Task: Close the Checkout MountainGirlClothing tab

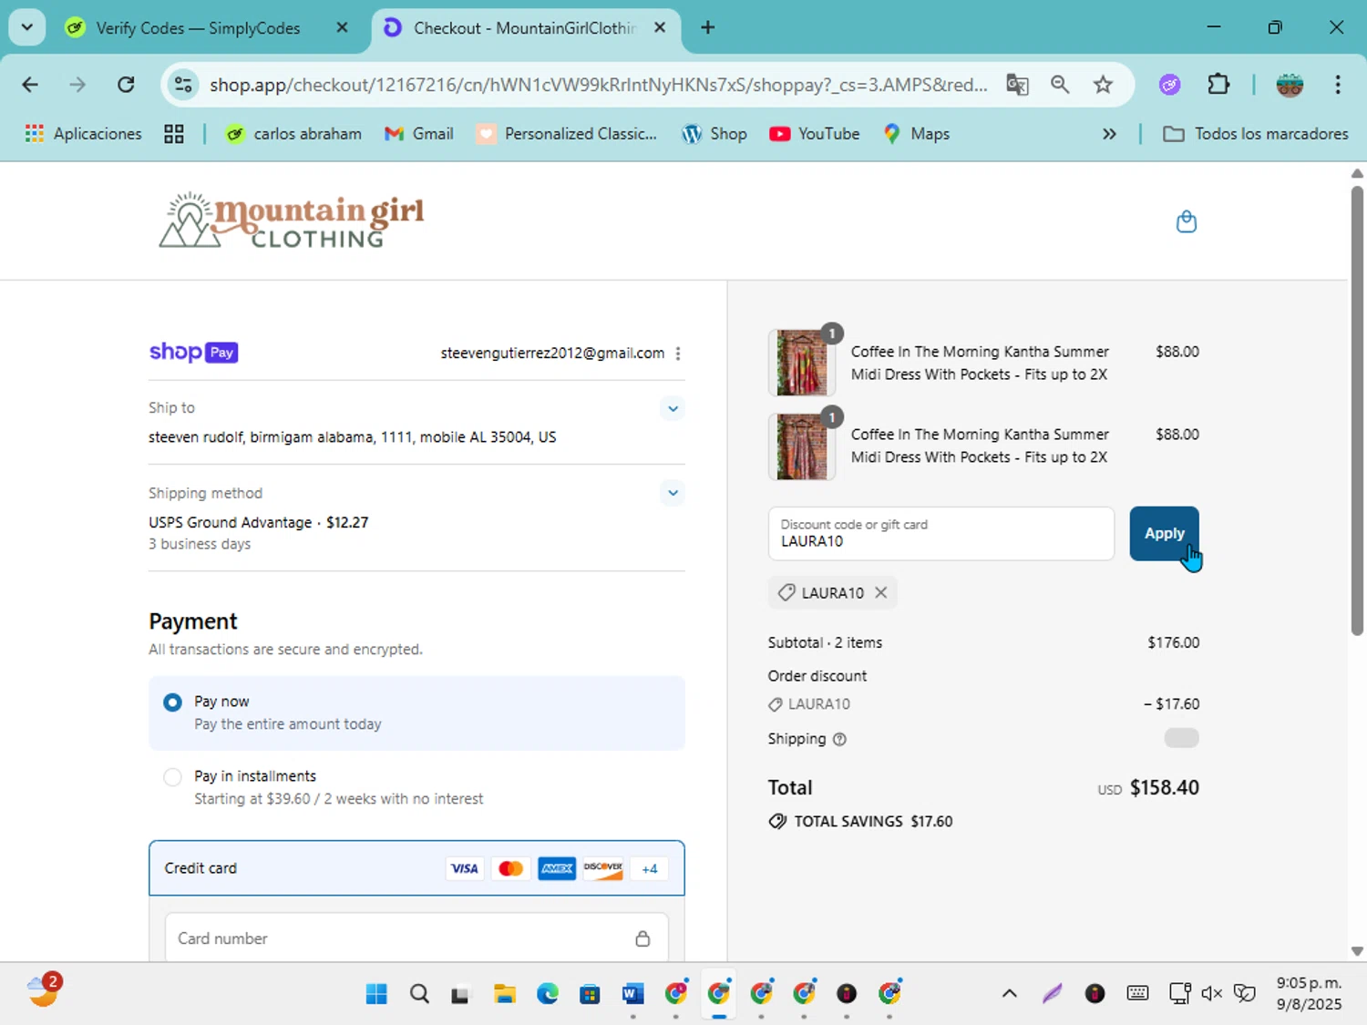Action: pos(660,27)
